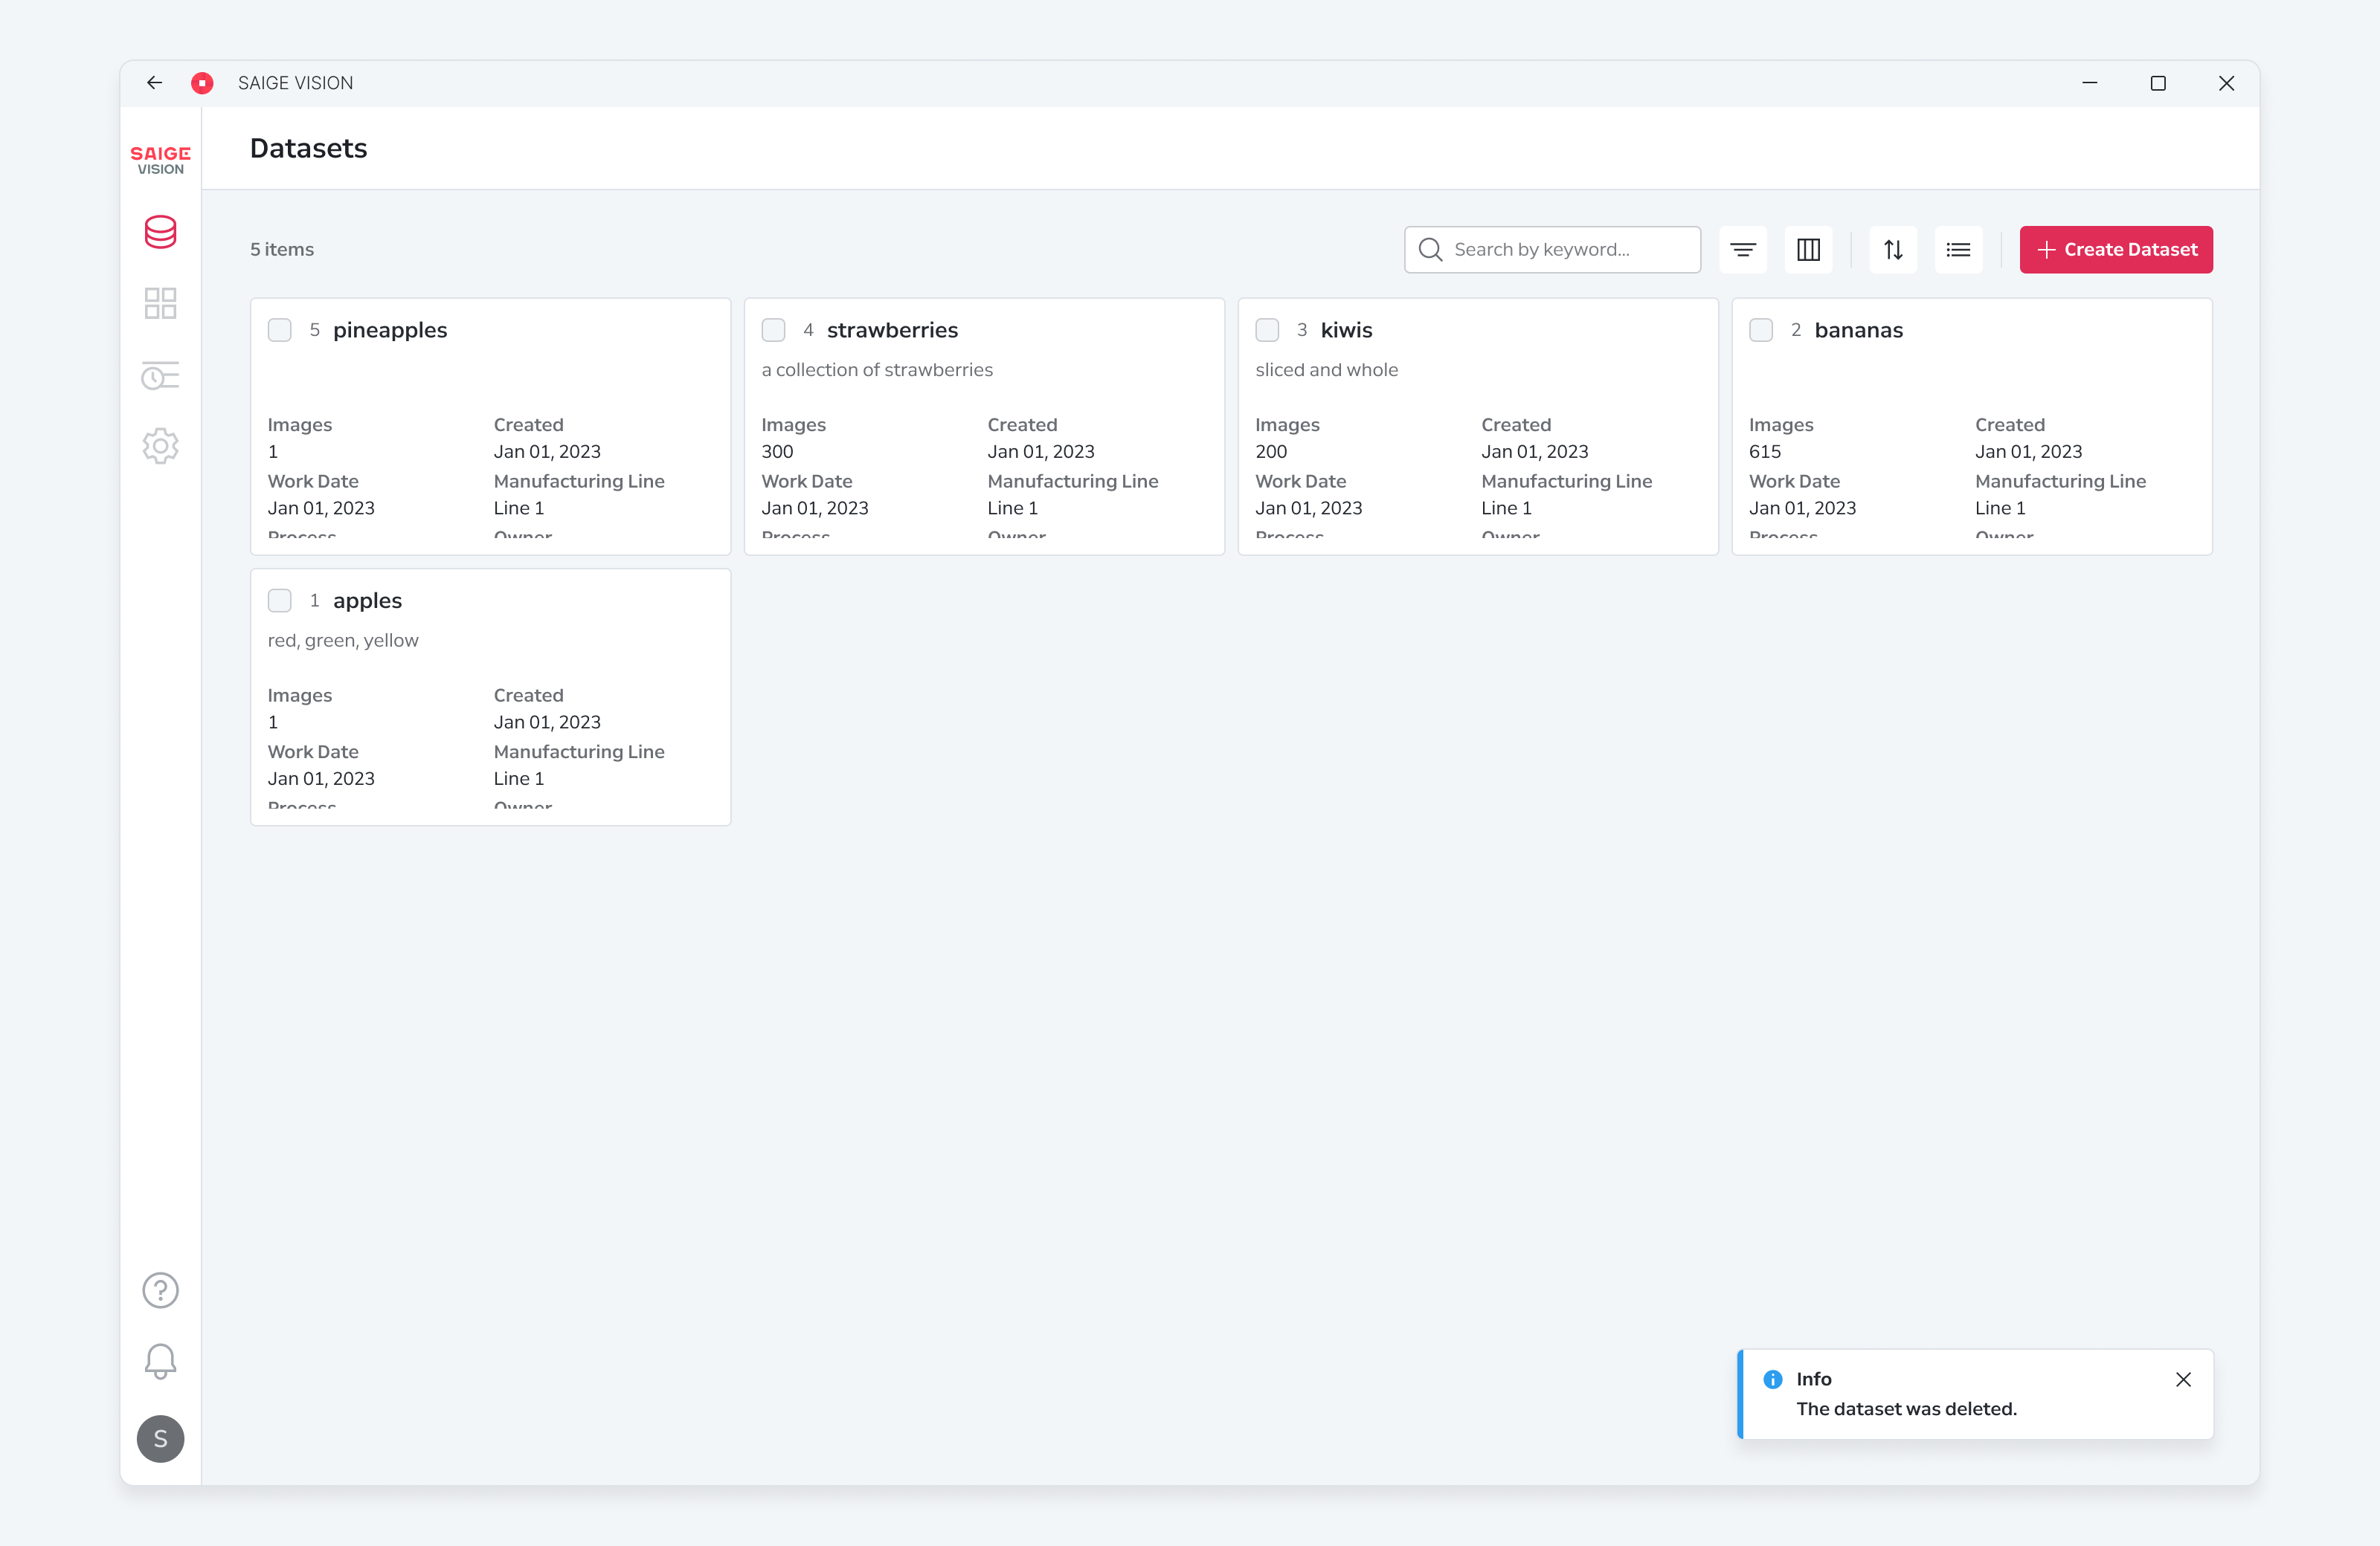Click 'a collection of strawberries' description
The height and width of the screenshot is (1546, 2380).
(x=877, y=369)
